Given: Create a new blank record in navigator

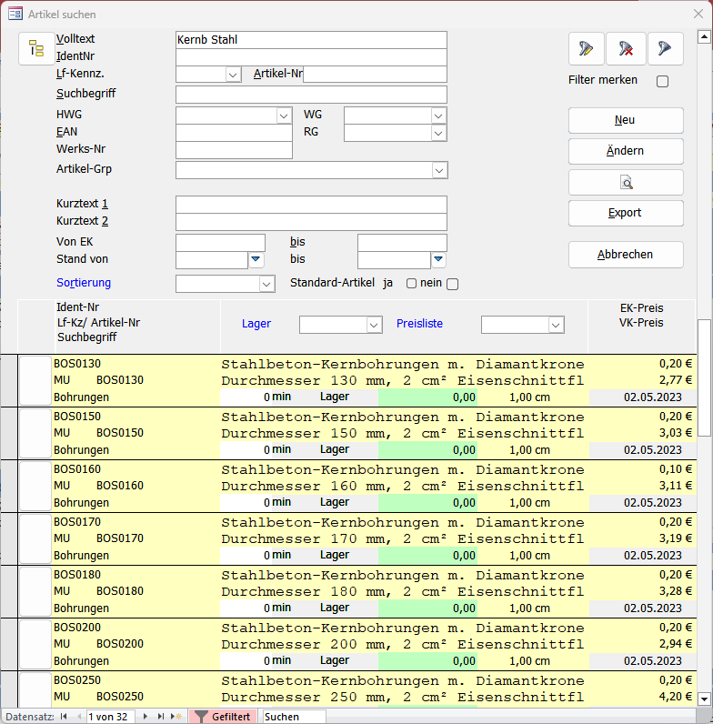Looking at the screenshot, I should [x=176, y=717].
